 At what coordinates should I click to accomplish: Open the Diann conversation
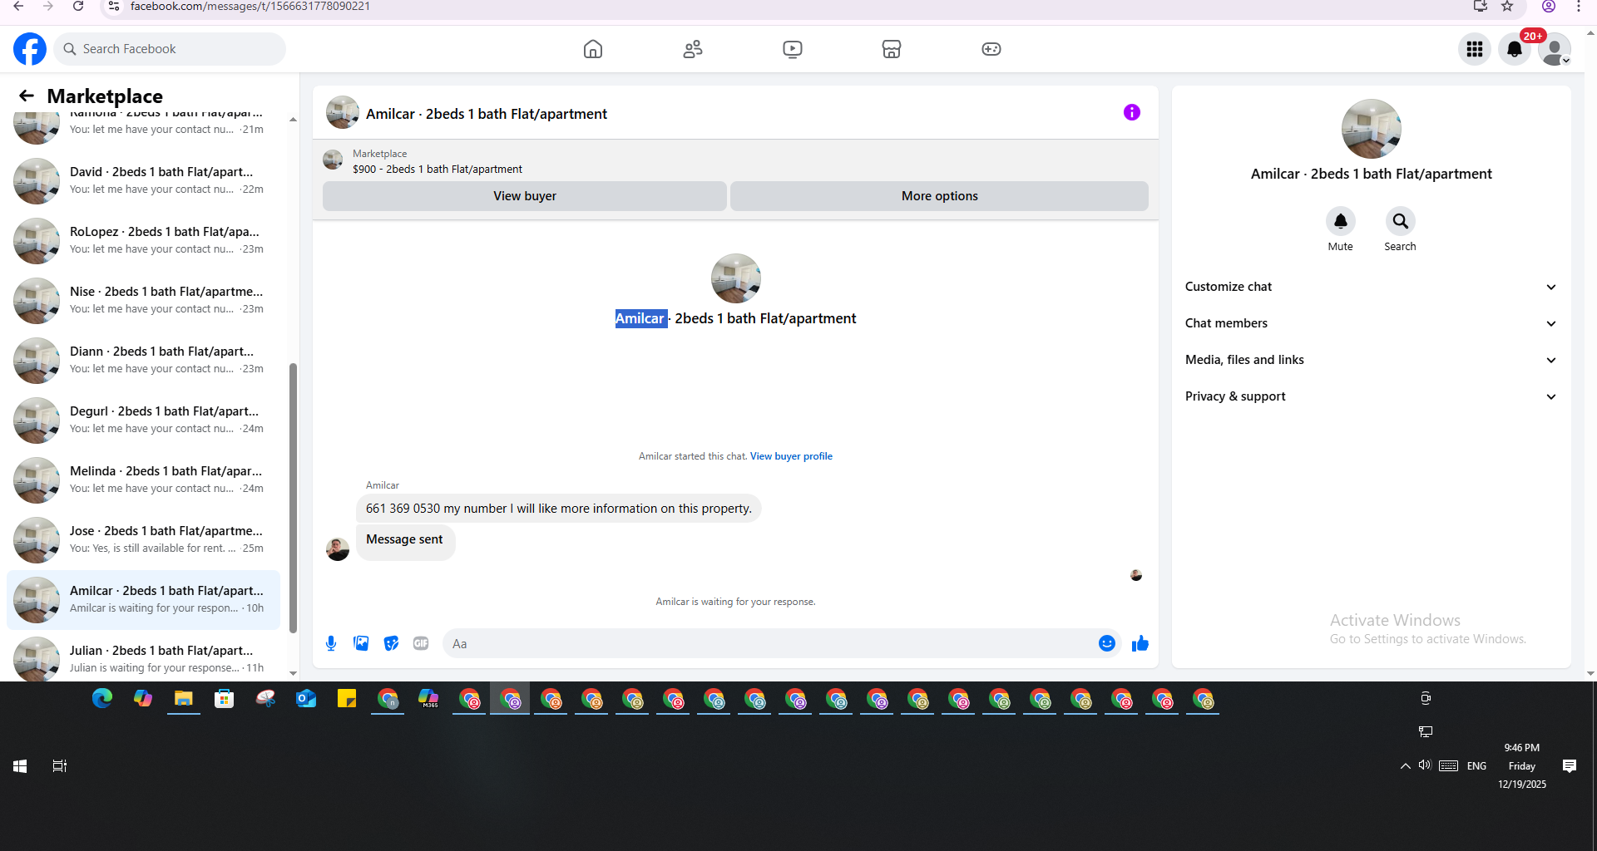[x=143, y=360]
